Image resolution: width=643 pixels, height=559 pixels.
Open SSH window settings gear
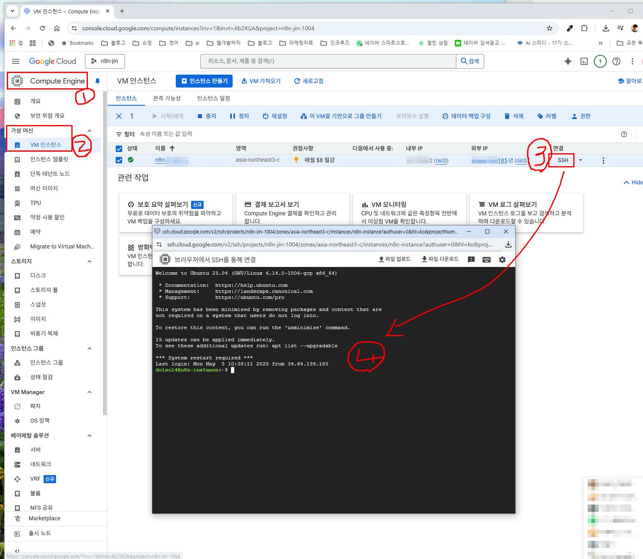(x=502, y=260)
